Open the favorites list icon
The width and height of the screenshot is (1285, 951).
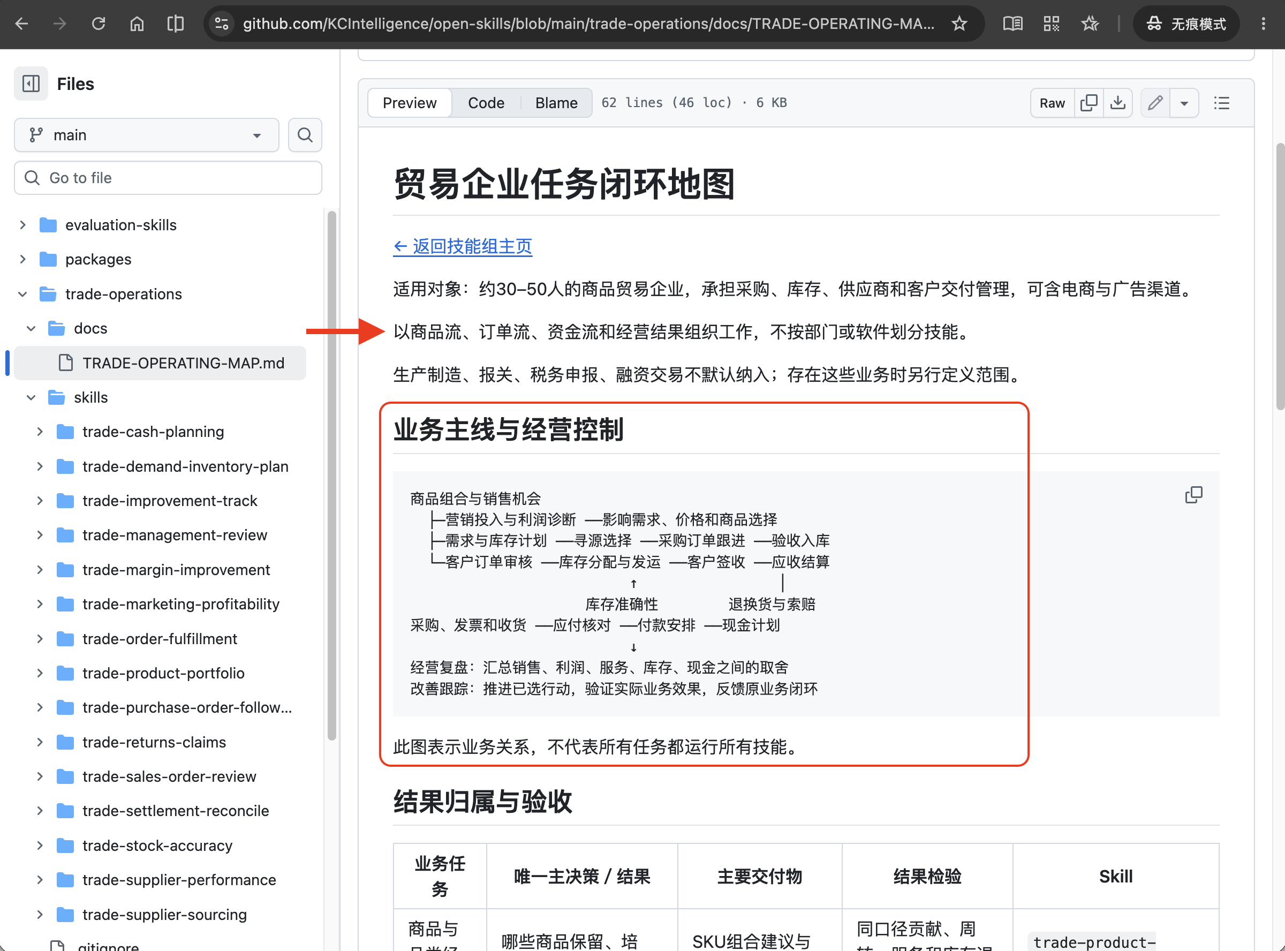pyautogui.click(x=1090, y=24)
